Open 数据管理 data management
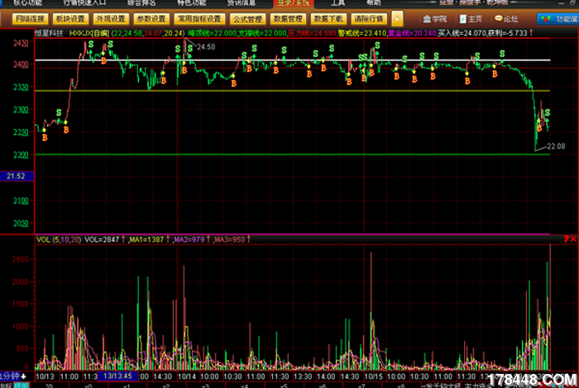 (x=287, y=17)
